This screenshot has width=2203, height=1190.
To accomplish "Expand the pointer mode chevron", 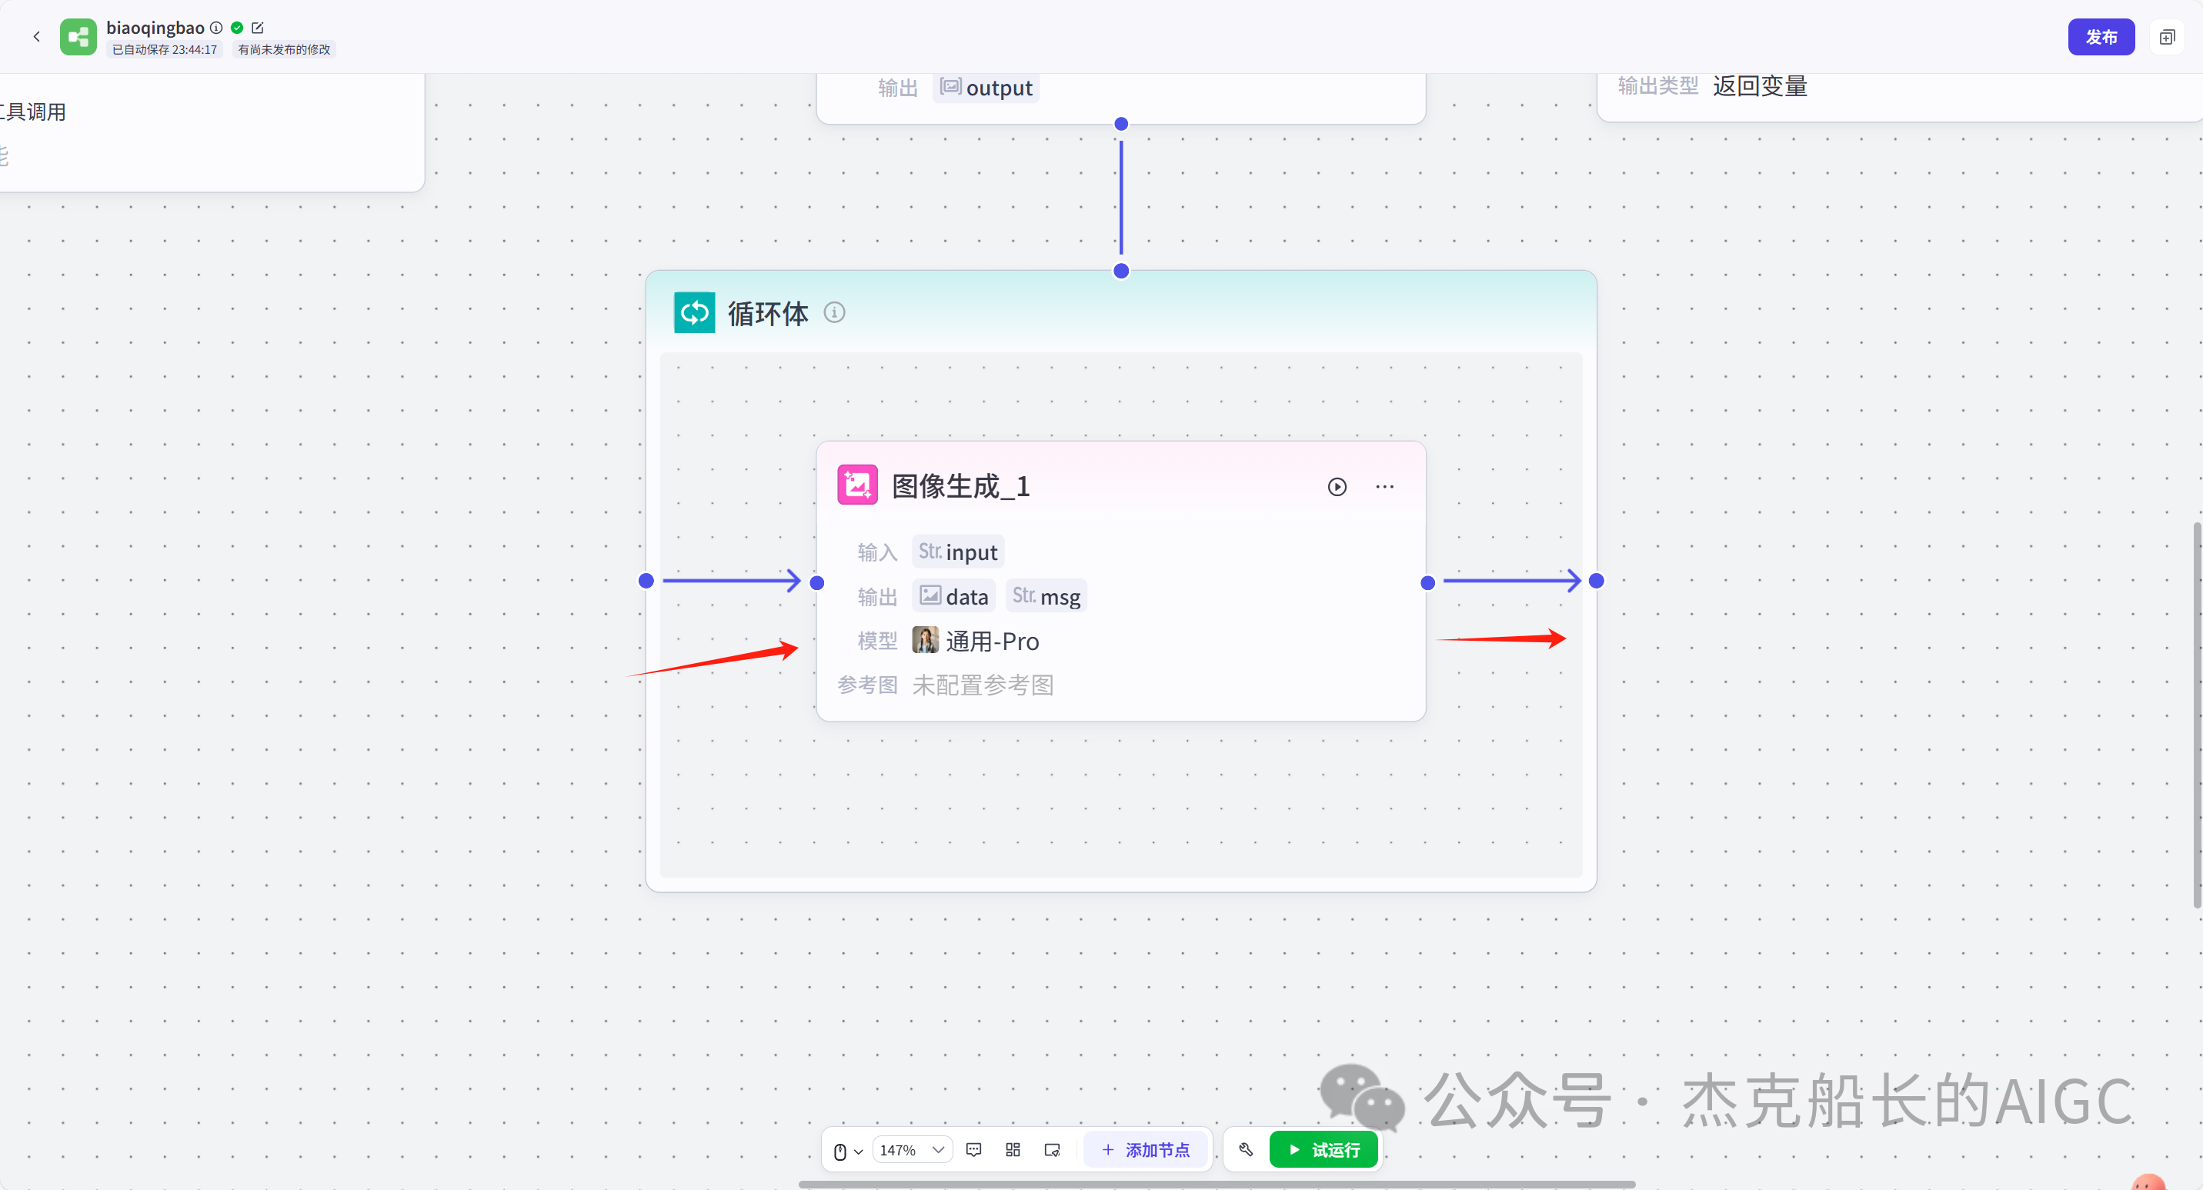I will click(858, 1150).
